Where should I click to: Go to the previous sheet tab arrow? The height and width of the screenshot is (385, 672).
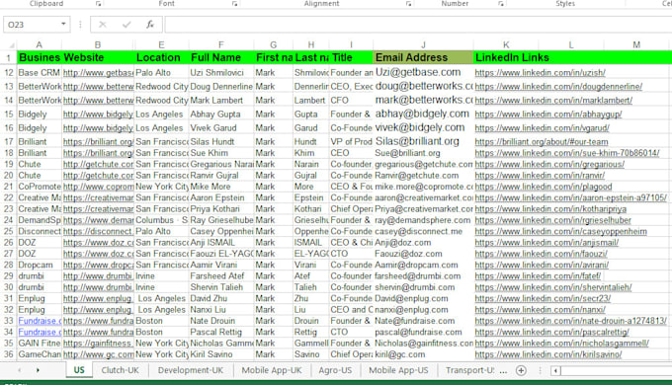(20, 370)
